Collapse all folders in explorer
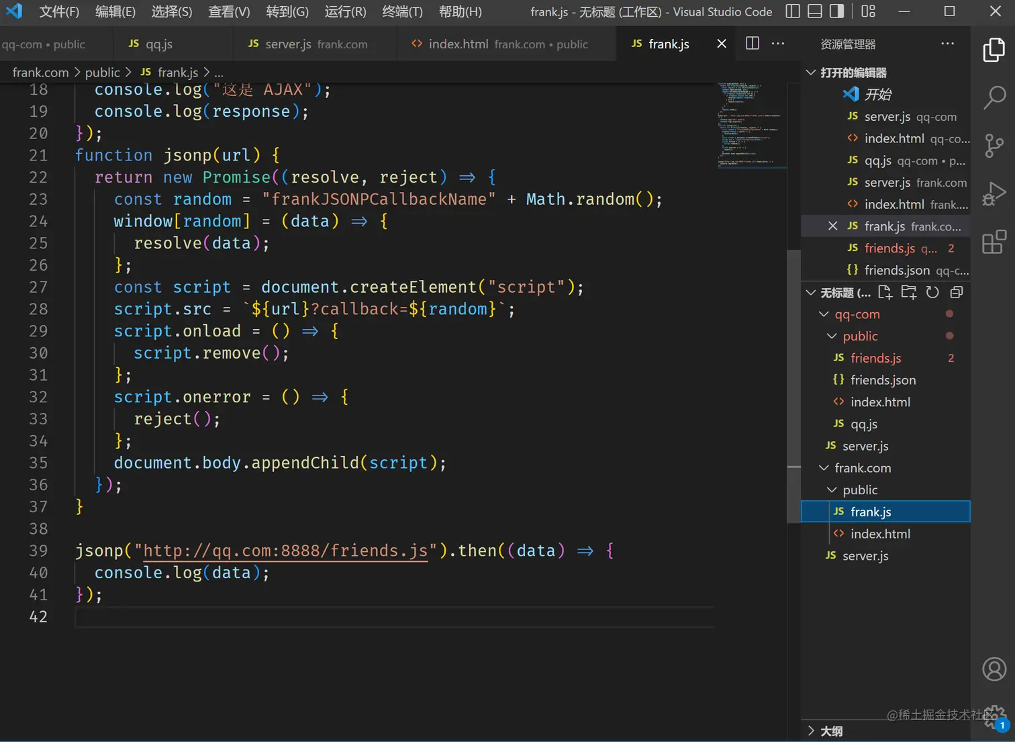Image resolution: width=1015 pixels, height=742 pixels. [x=957, y=292]
